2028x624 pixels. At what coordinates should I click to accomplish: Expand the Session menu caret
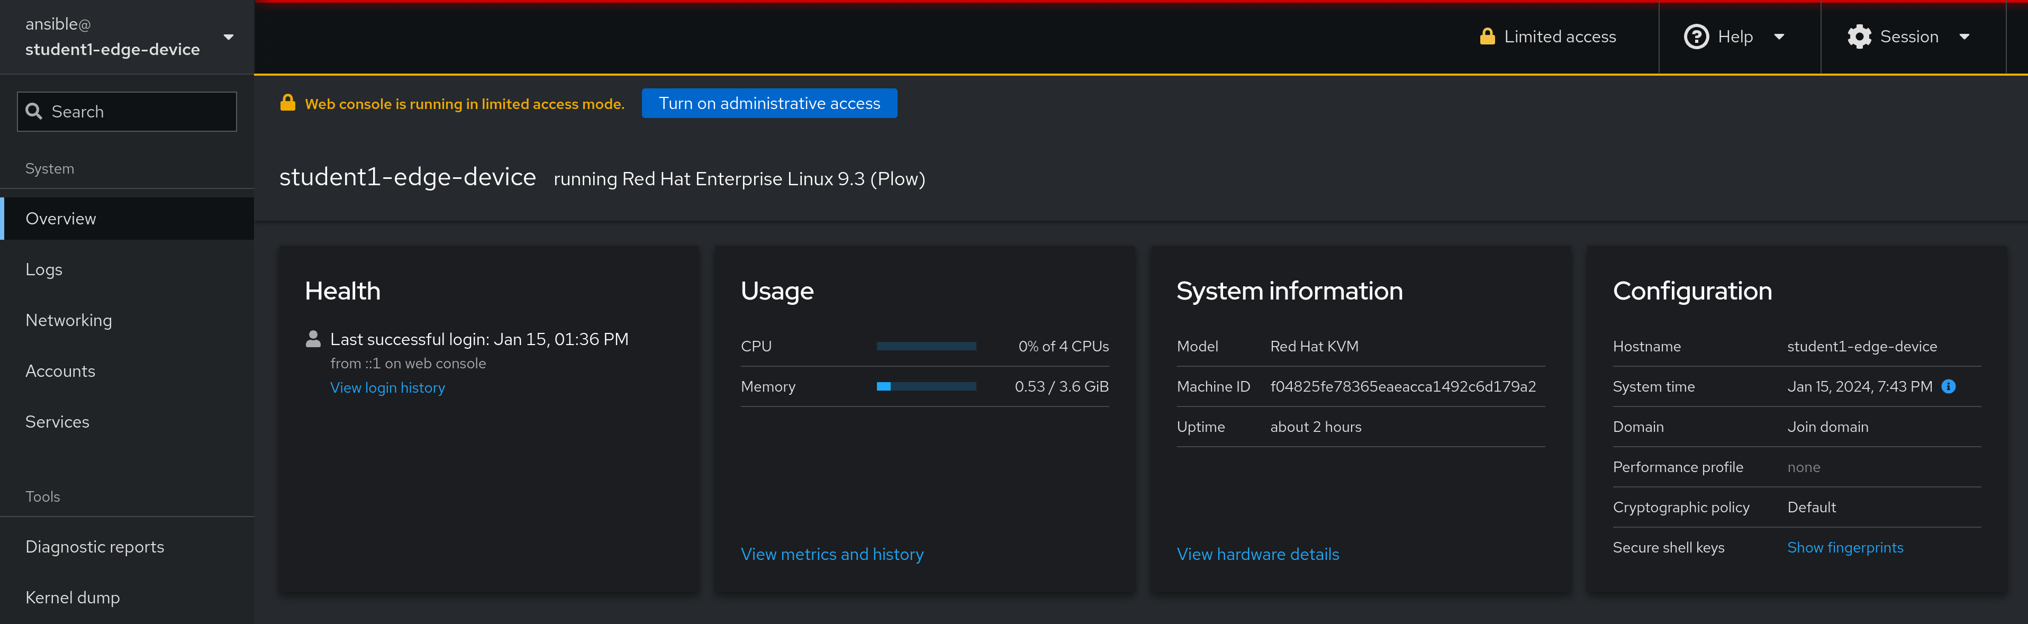point(1964,36)
